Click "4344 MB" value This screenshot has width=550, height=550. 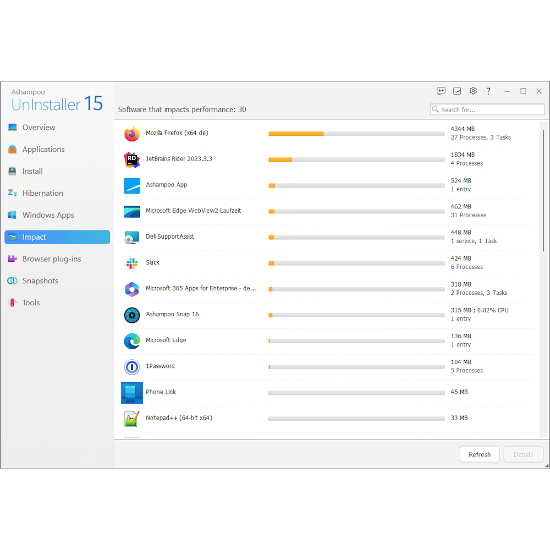coord(463,129)
